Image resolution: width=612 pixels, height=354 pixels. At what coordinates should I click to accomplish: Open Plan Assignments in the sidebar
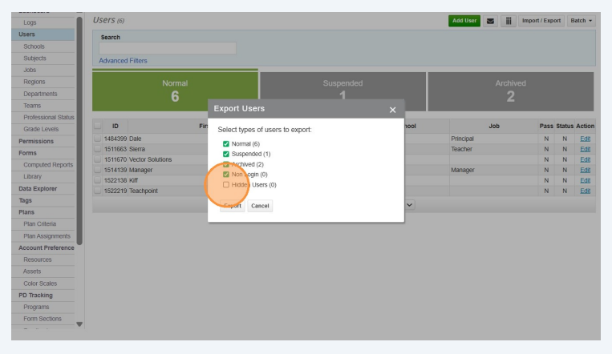pos(47,236)
